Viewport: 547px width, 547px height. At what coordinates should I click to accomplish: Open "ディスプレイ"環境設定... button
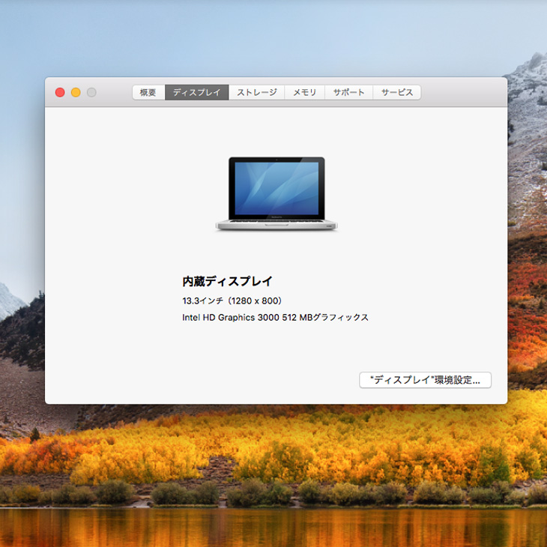tap(425, 380)
